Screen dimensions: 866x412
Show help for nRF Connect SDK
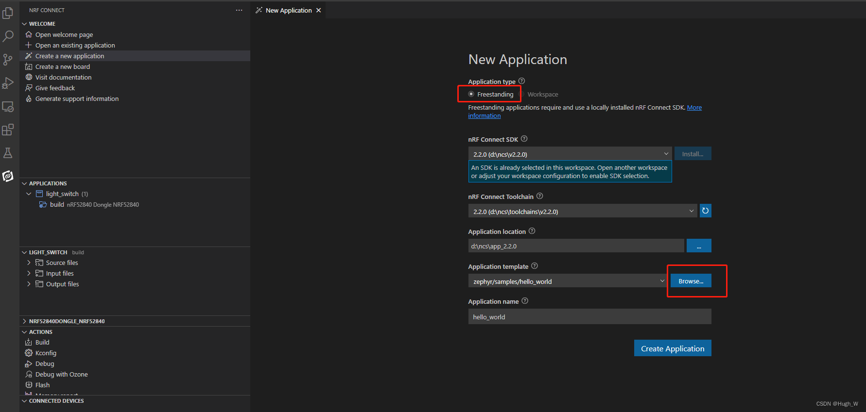click(x=524, y=139)
